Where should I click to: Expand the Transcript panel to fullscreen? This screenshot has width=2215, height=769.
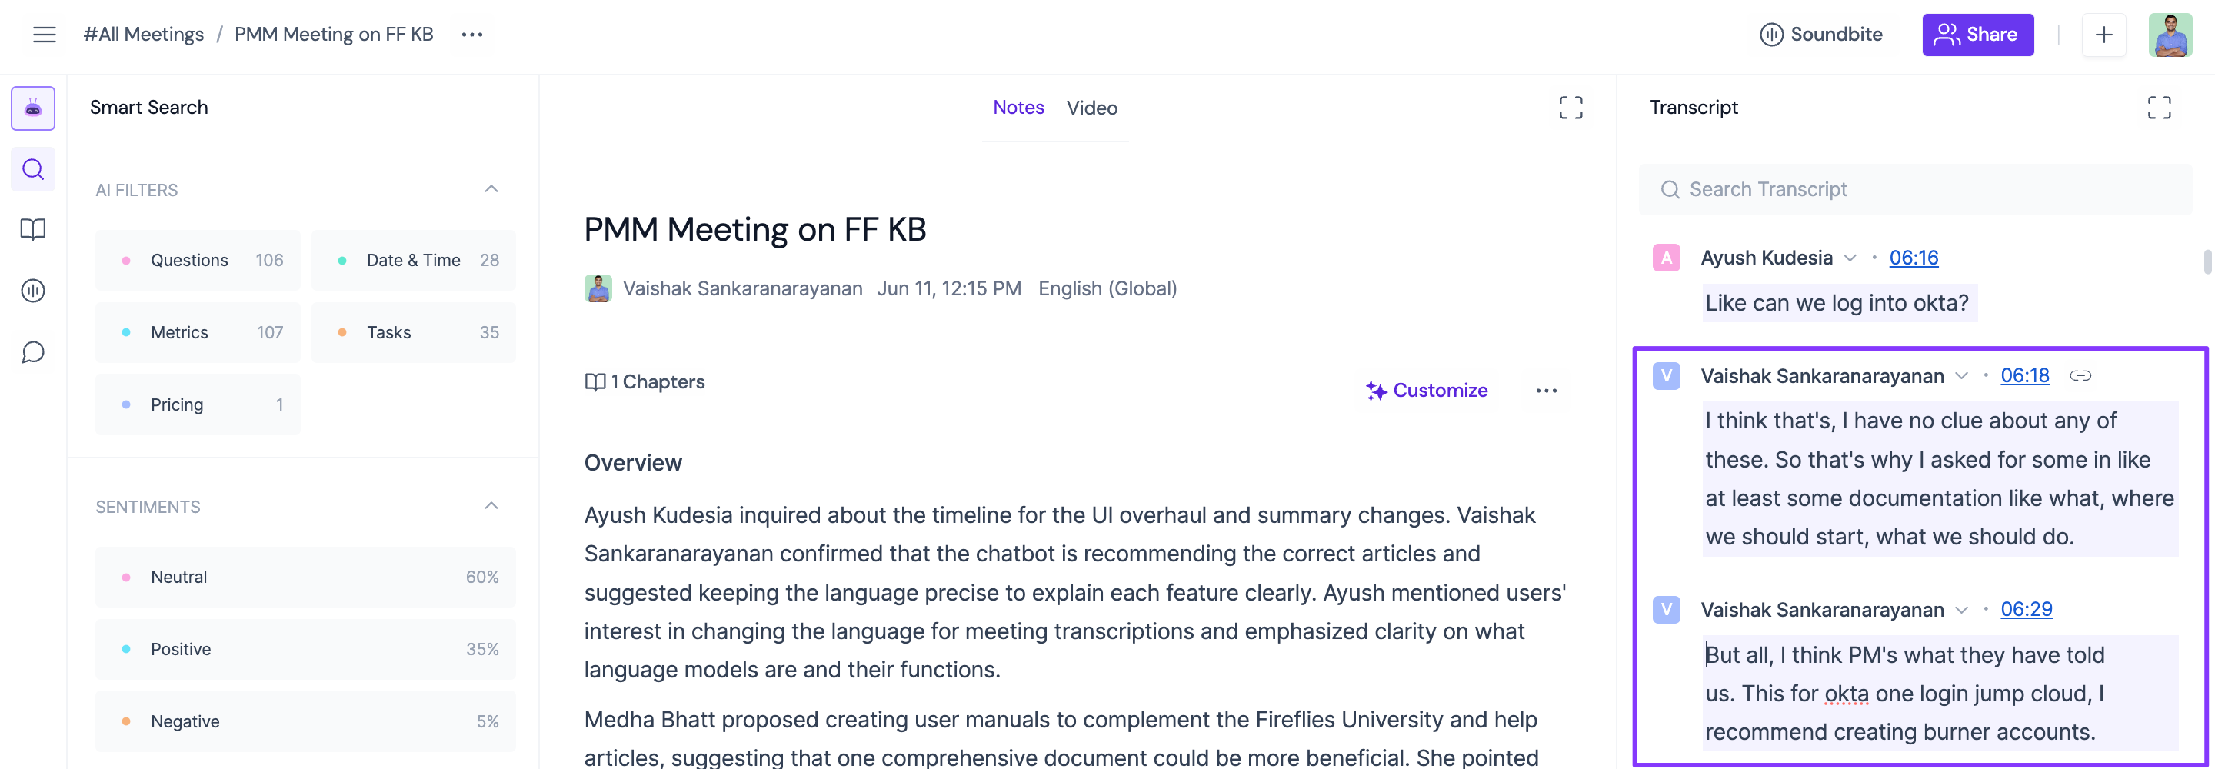(2159, 107)
